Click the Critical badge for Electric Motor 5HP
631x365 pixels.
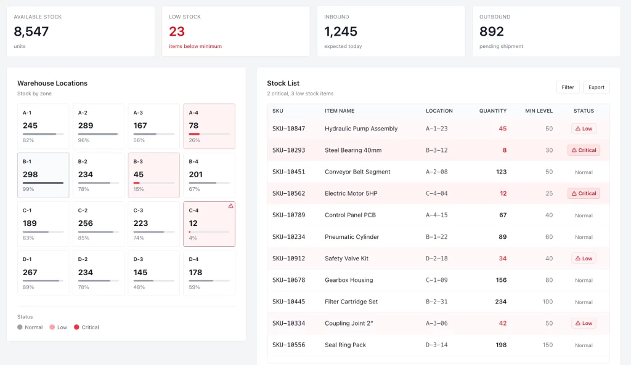584,193
